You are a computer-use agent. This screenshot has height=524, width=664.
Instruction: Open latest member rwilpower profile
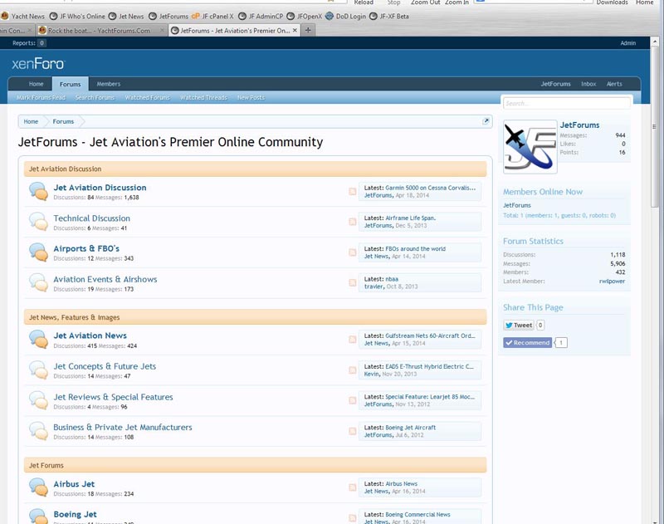pos(612,281)
